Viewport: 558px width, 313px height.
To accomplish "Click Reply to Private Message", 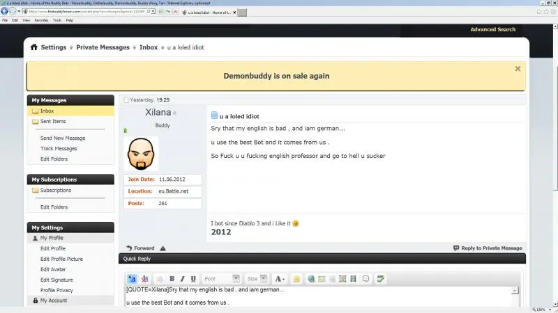I will click(x=488, y=248).
